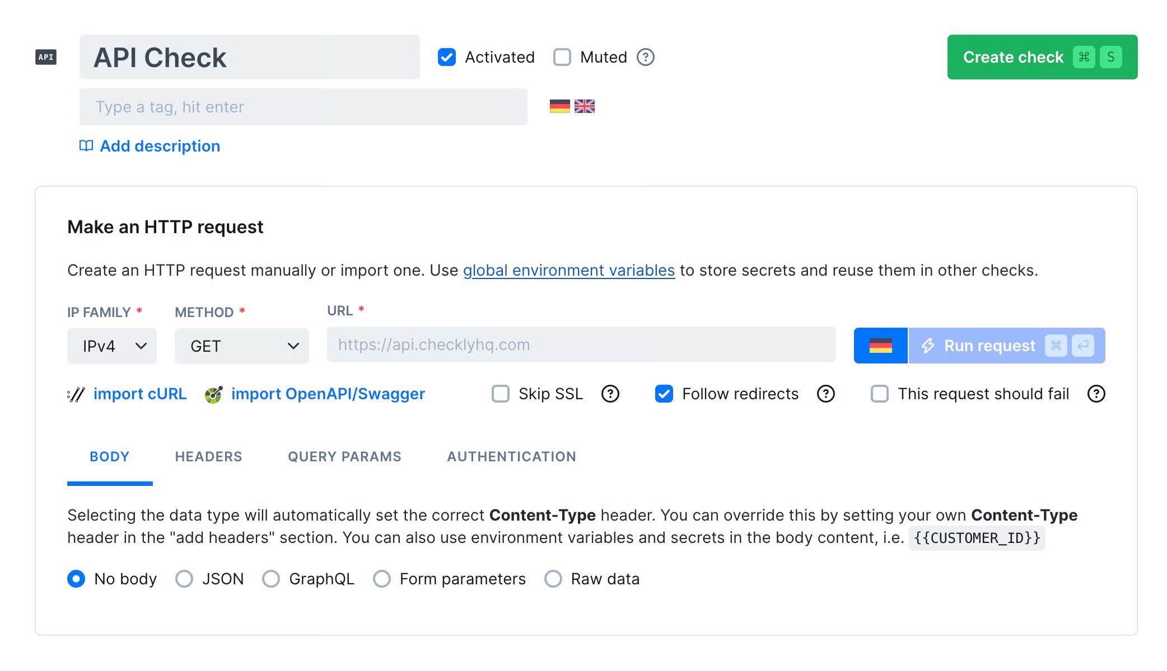Select Form parameters body type
The height and width of the screenshot is (671, 1167).
(382, 579)
